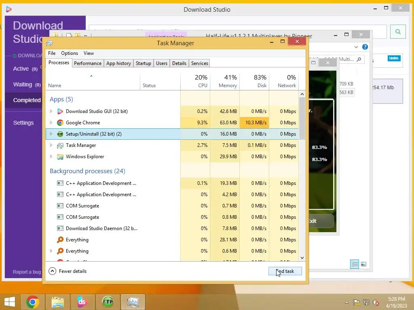Click the Report a bug link
This screenshot has height=310, width=414.
[27, 272]
